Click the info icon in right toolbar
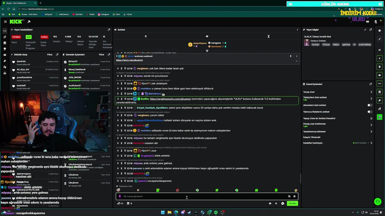This screenshot has height=216, width=385. pyautogui.click(x=380, y=31)
